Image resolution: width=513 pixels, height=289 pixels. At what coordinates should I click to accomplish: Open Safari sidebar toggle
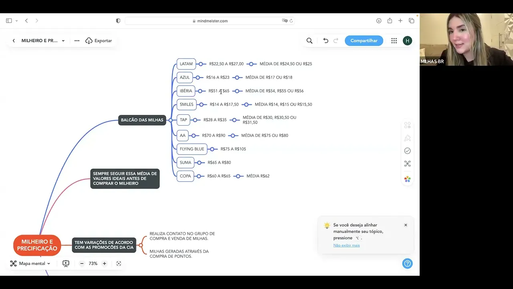point(9,20)
